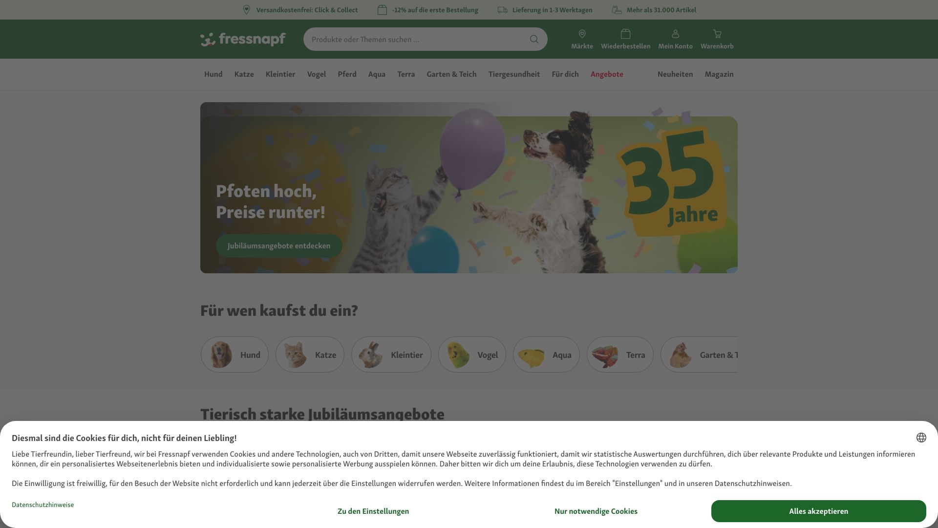Focus the product search input field
The image size is (938, 528).
[x=418, y=39]
